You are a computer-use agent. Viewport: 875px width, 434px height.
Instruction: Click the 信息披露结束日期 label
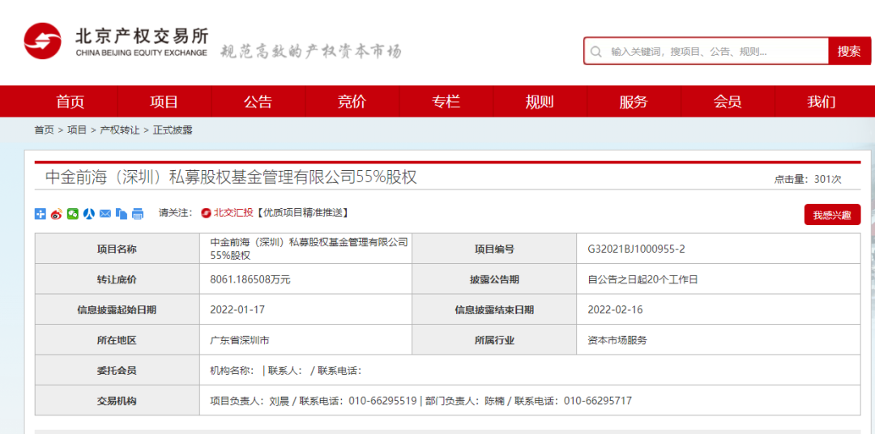pos(494,310)
